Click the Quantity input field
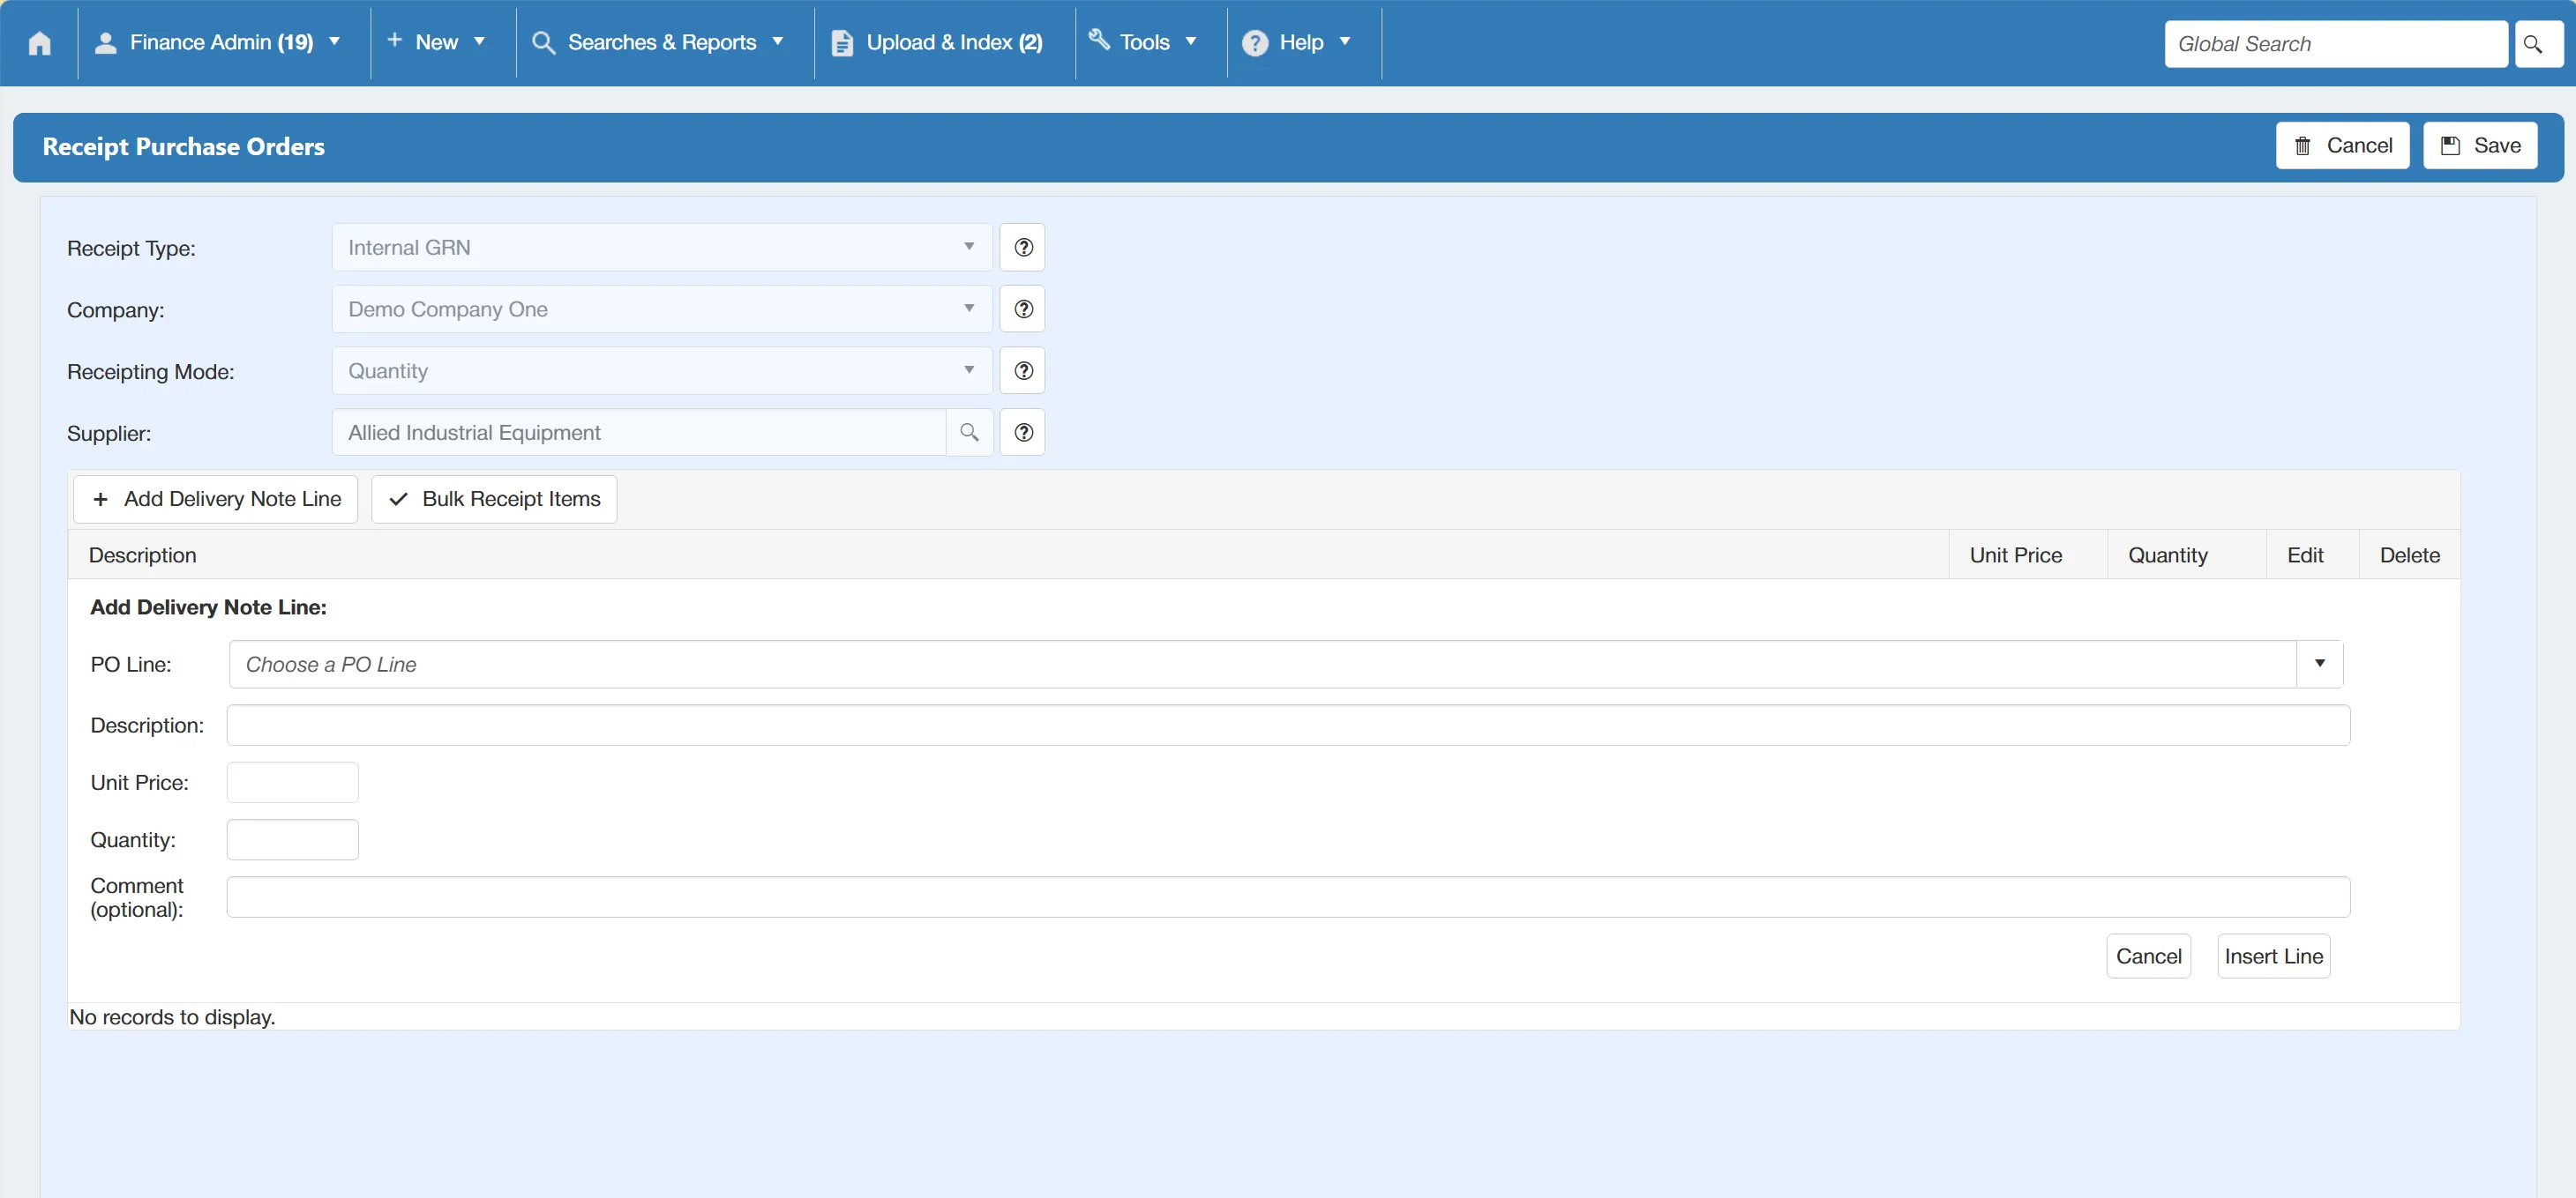This screenshot has width=2576, height=1198. (x=292, y=840)
